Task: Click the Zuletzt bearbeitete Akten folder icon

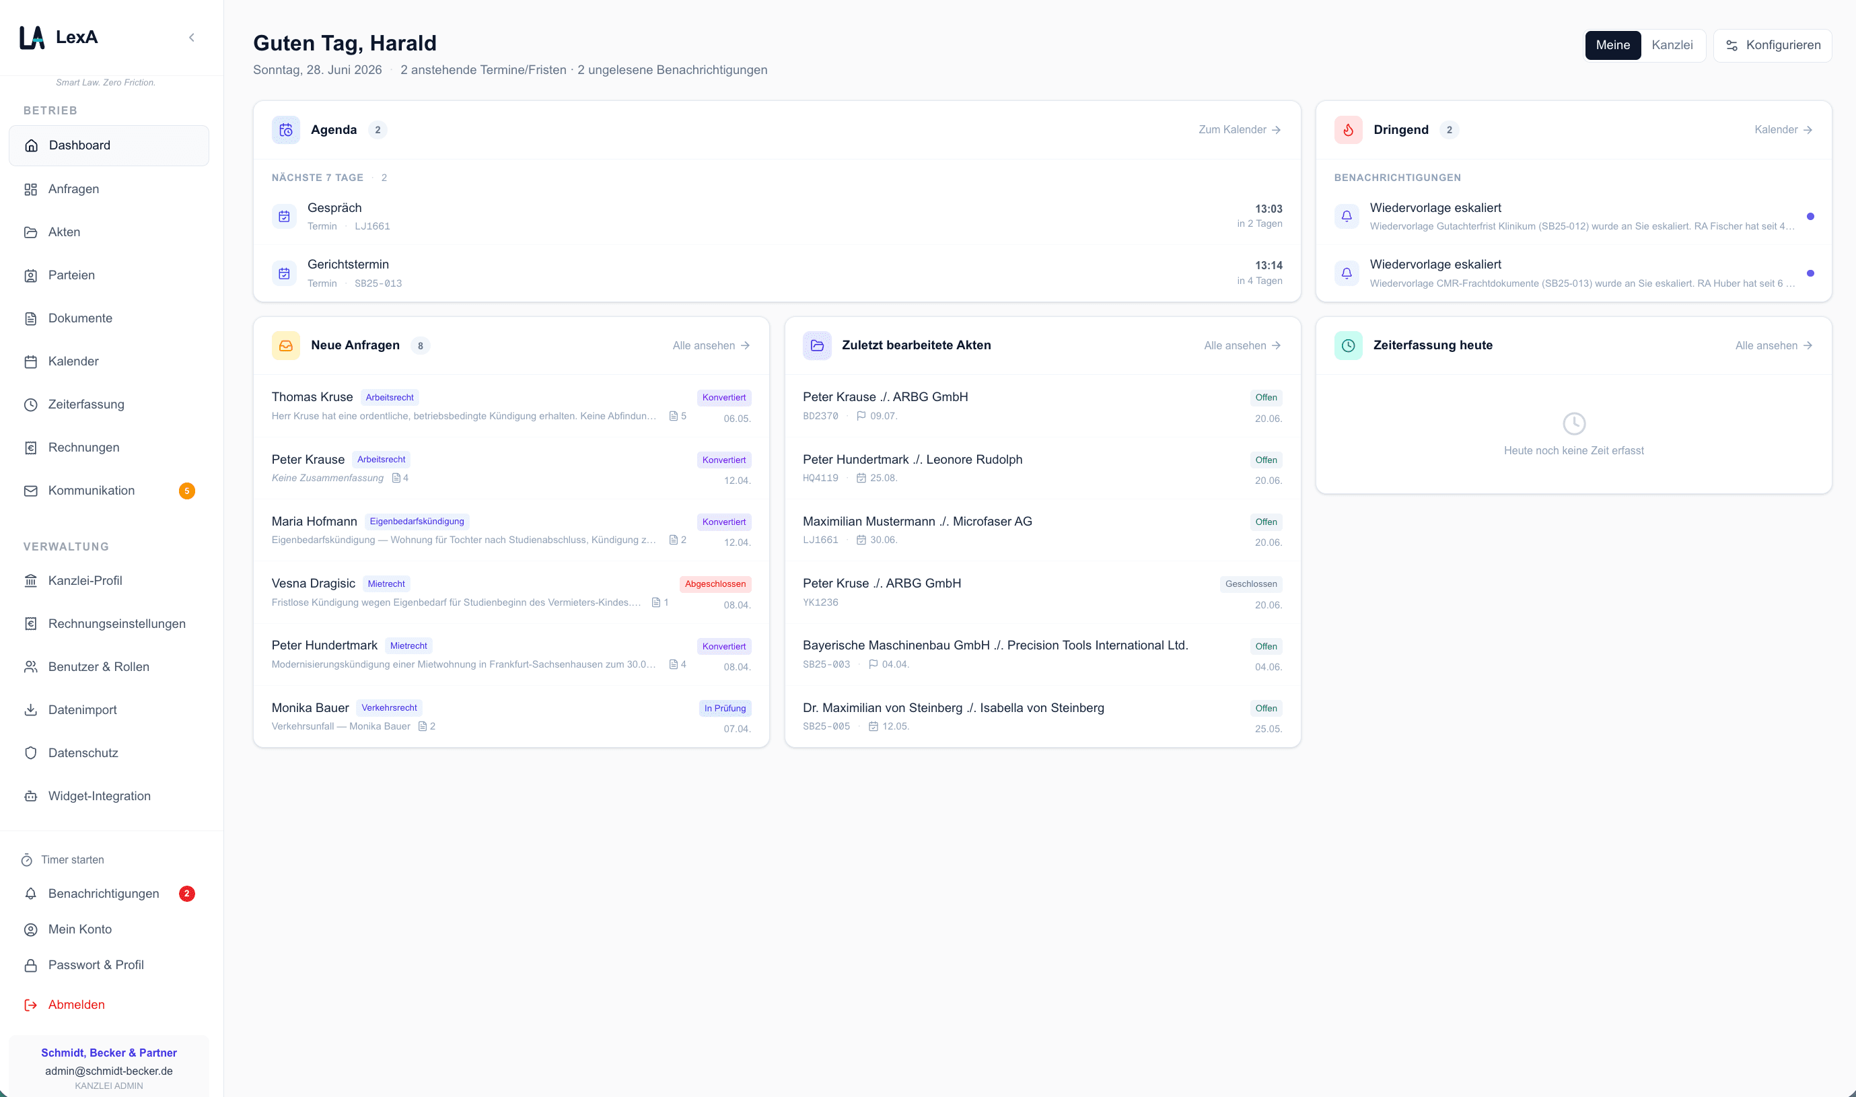Action: (817, 345)
